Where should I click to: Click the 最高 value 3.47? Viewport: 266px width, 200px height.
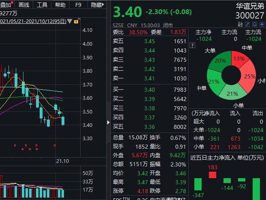tap(143, 182)
